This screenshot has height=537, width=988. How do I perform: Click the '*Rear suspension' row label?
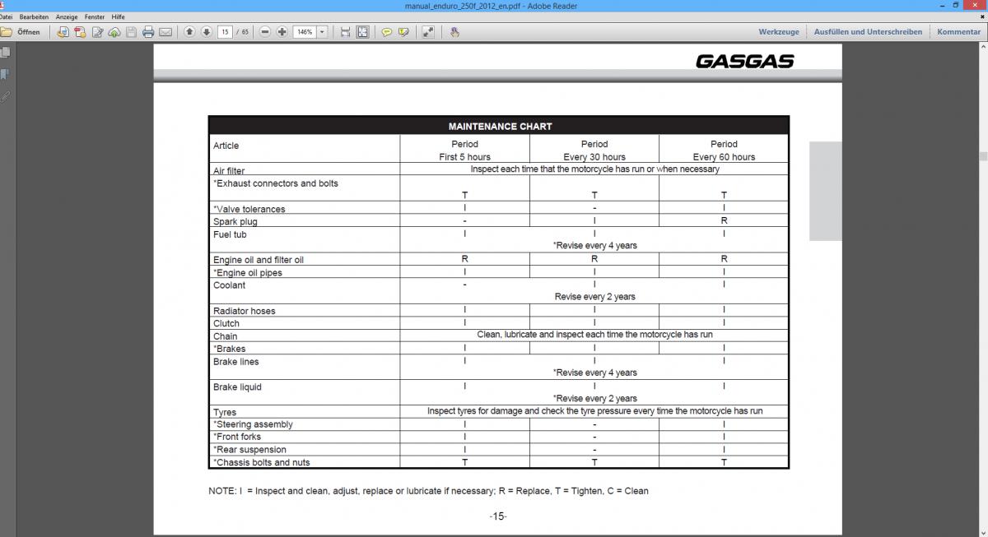(x=250, y=450)
